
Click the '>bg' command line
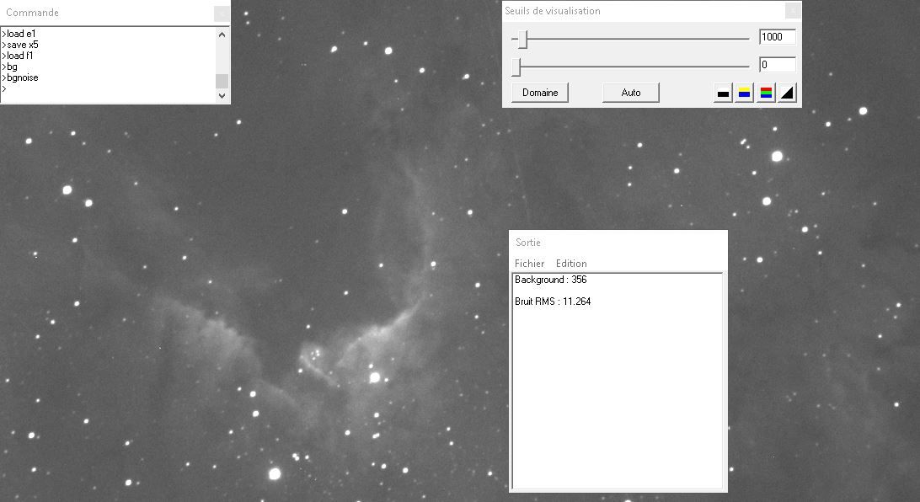(9, 67)
